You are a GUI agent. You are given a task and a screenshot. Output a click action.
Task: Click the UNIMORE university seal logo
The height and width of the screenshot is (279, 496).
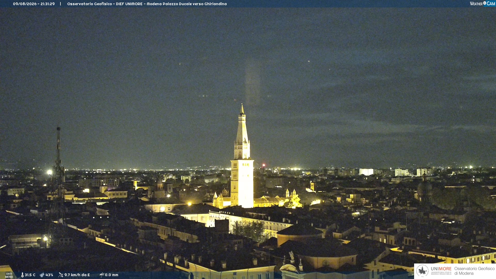pos(422,271)
